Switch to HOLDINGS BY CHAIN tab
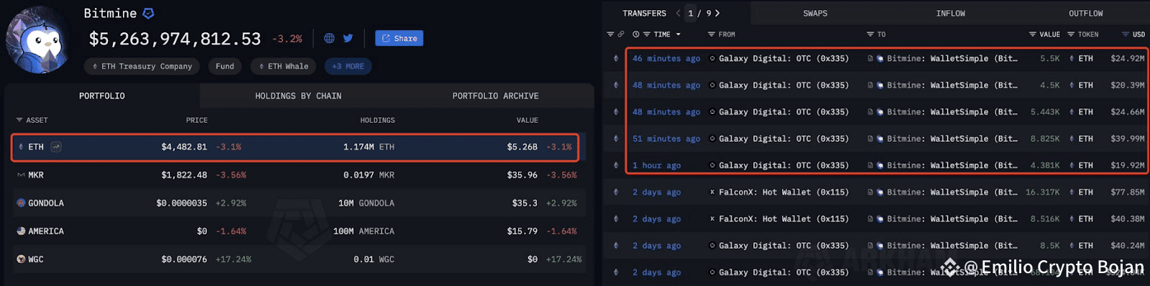 point(298,96)
